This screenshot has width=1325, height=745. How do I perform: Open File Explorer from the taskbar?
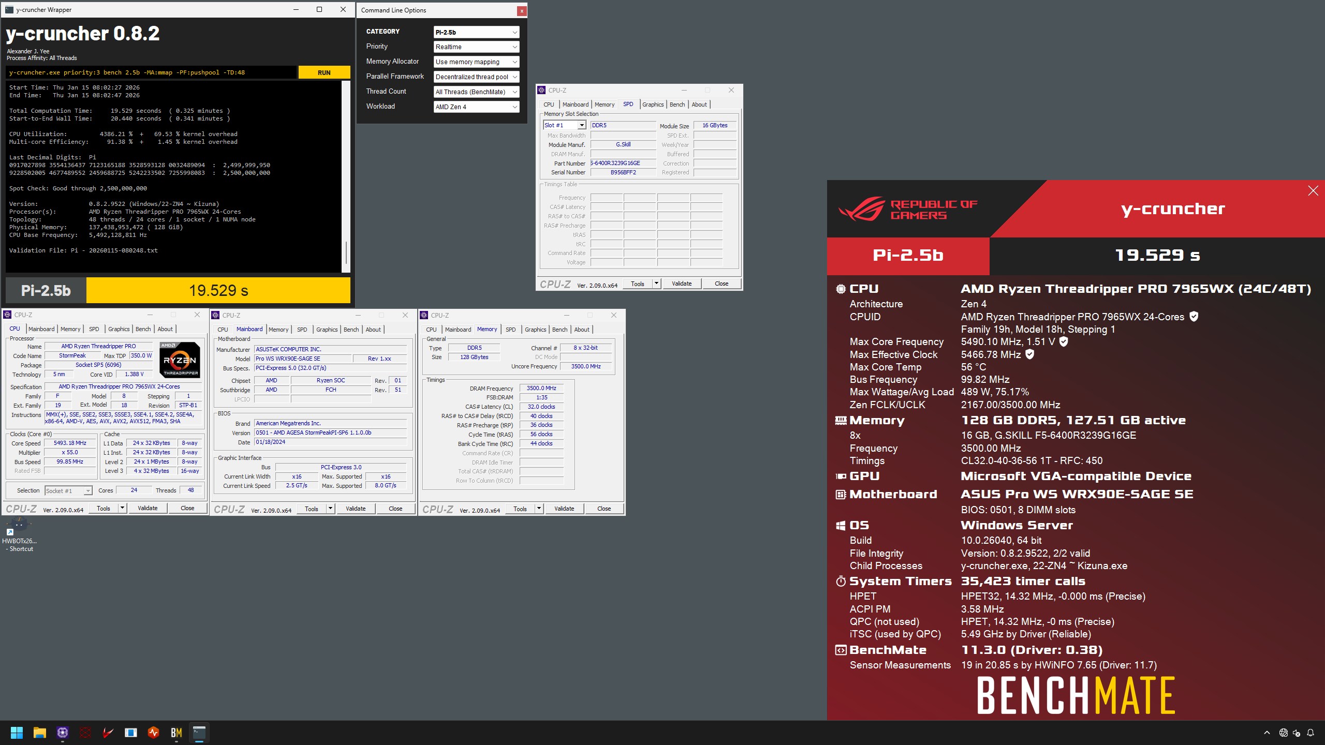40,733
